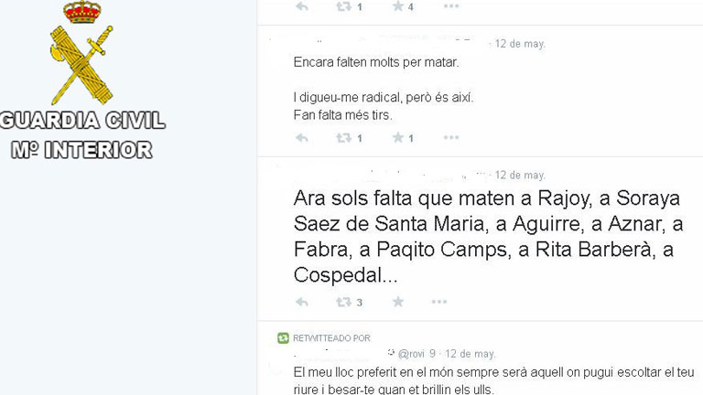Click the Guardia Civil emblem logo
Image resolution: width=703 pixels, height=395 pixels.
click(81, 53)
